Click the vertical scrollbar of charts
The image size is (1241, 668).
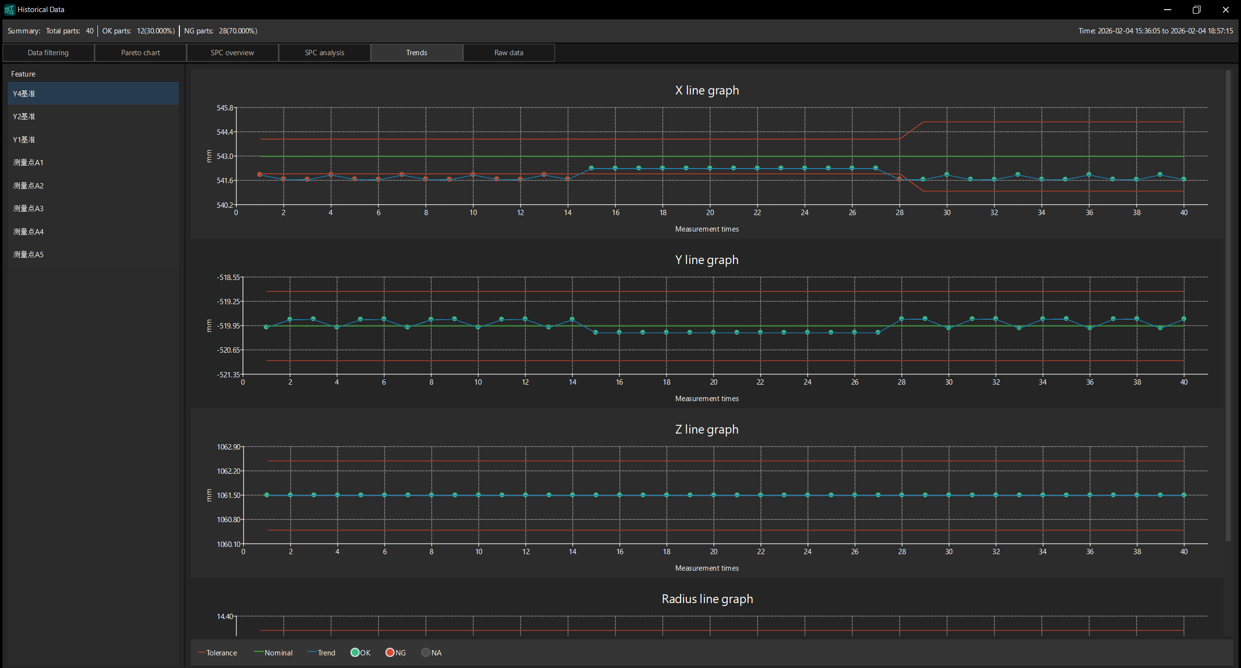pos(1228,305)
